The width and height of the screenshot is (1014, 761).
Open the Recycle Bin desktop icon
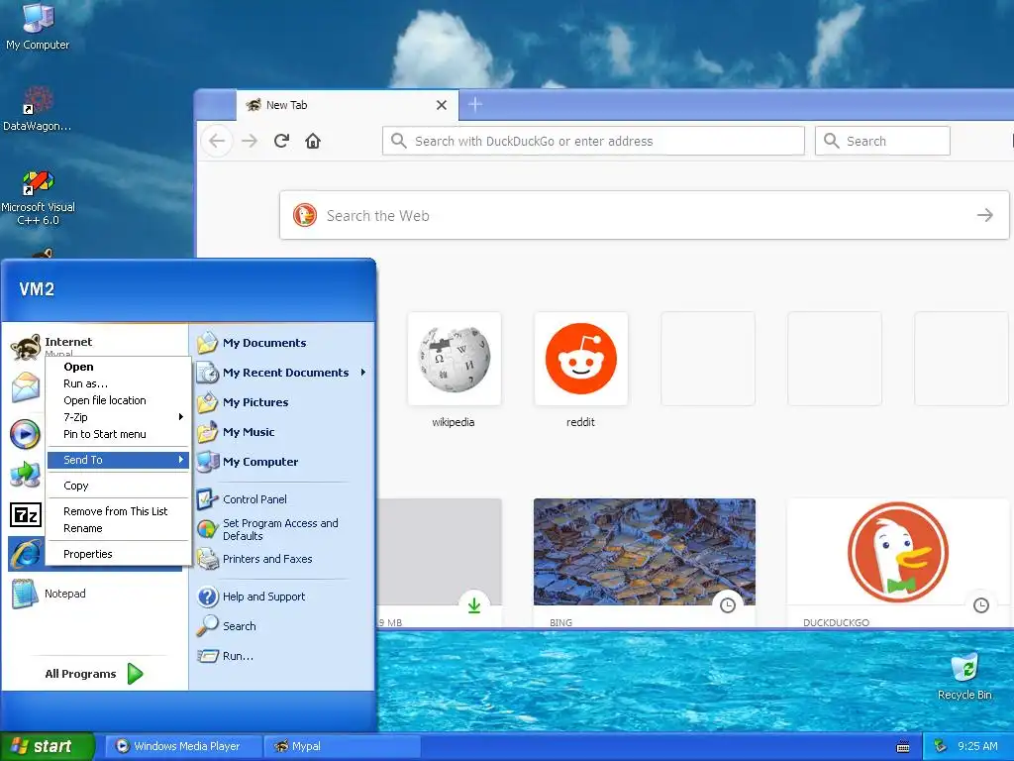964,676
